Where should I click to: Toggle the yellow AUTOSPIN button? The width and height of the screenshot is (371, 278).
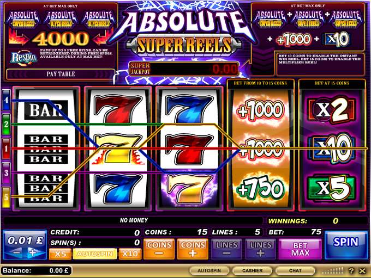pyautogui.click(x=94, y=254)
